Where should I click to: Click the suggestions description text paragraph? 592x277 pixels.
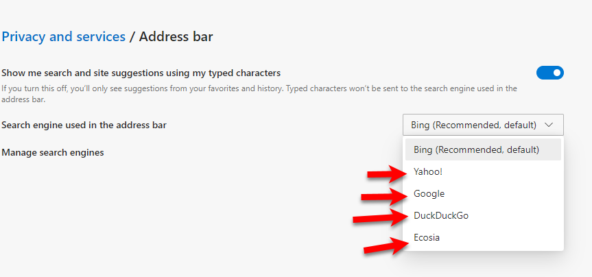point(259,94)
